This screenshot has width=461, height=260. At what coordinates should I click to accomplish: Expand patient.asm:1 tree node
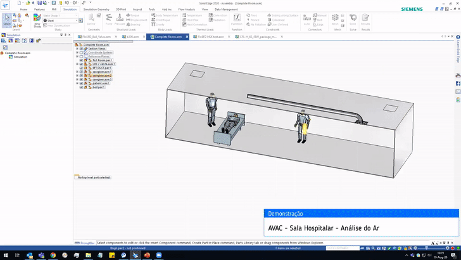tap(77, 83)
